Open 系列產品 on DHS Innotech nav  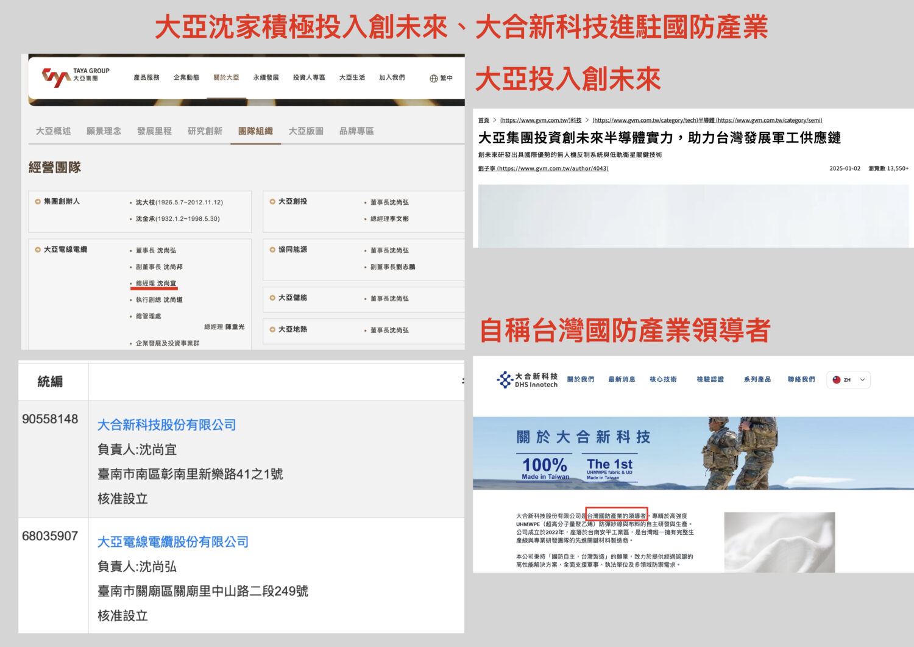click(757, 379)
